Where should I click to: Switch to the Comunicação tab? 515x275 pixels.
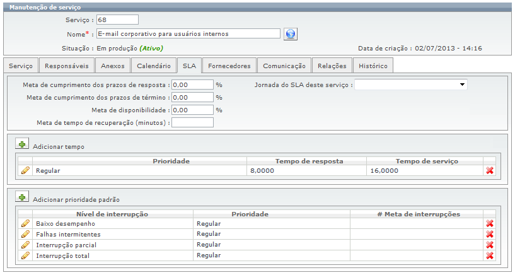pos(284,66)
